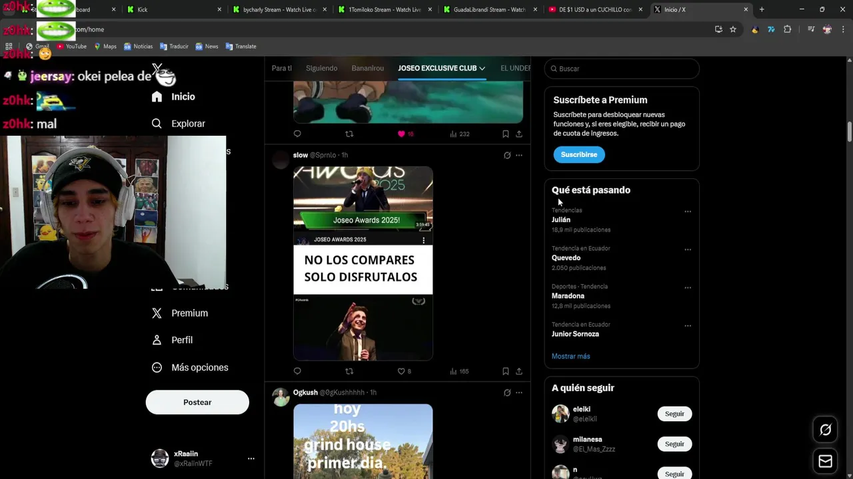Open Chrome extensions puzzle icon
The width and height of the screenshot is (853, 479).
[788, 29]
